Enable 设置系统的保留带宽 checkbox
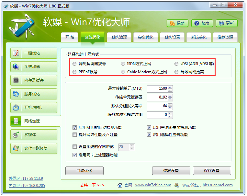Image resolution: width=247 pixels, height=196 pixels. click(x=74, y=147)
